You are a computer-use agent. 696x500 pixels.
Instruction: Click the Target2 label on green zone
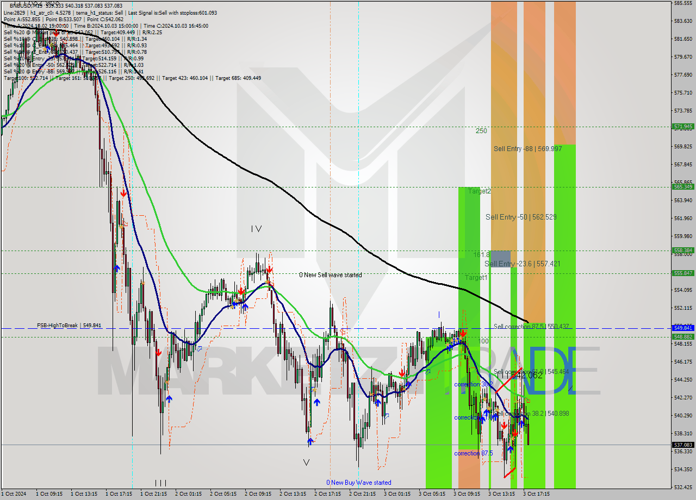tap(480, 191)
